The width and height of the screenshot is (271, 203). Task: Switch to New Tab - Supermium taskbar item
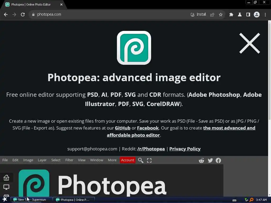pyautogui.click(x=32, y=200)
